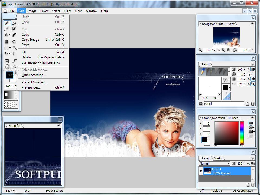This screenshot has width=260, height=195.
Task: Open the Color panel options menu arrow
Action: coord(252,118)
